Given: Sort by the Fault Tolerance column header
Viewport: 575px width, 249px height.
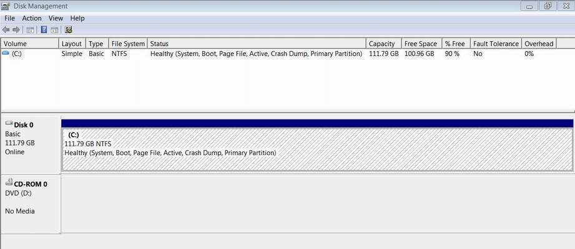Looking at the screenshot, I should point(496,44).
